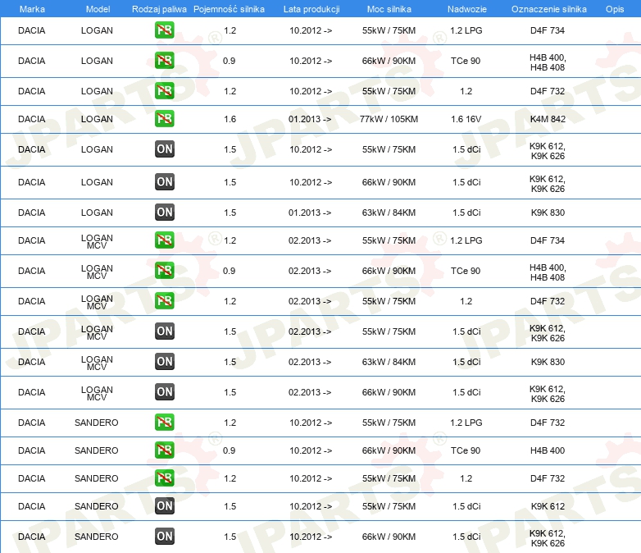Click ON diesel icon in Logan MCV 63kW row
641x553 pixels.
click(164, 362)
